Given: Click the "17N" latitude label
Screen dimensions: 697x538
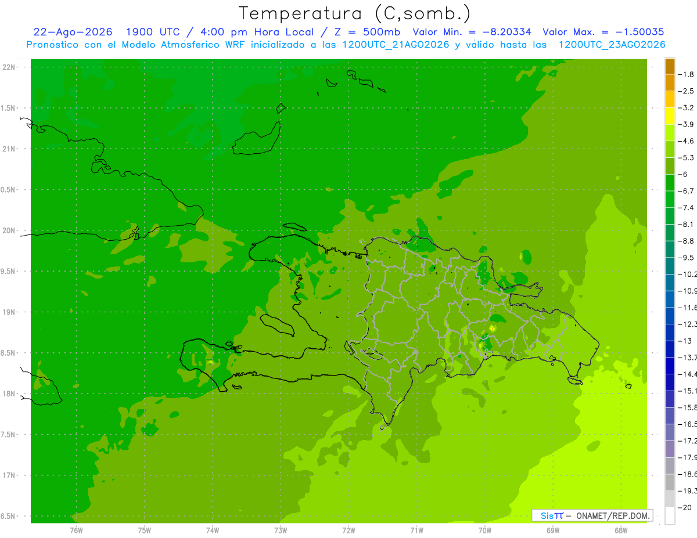Looking at the screenshot, I should point(9,475).
